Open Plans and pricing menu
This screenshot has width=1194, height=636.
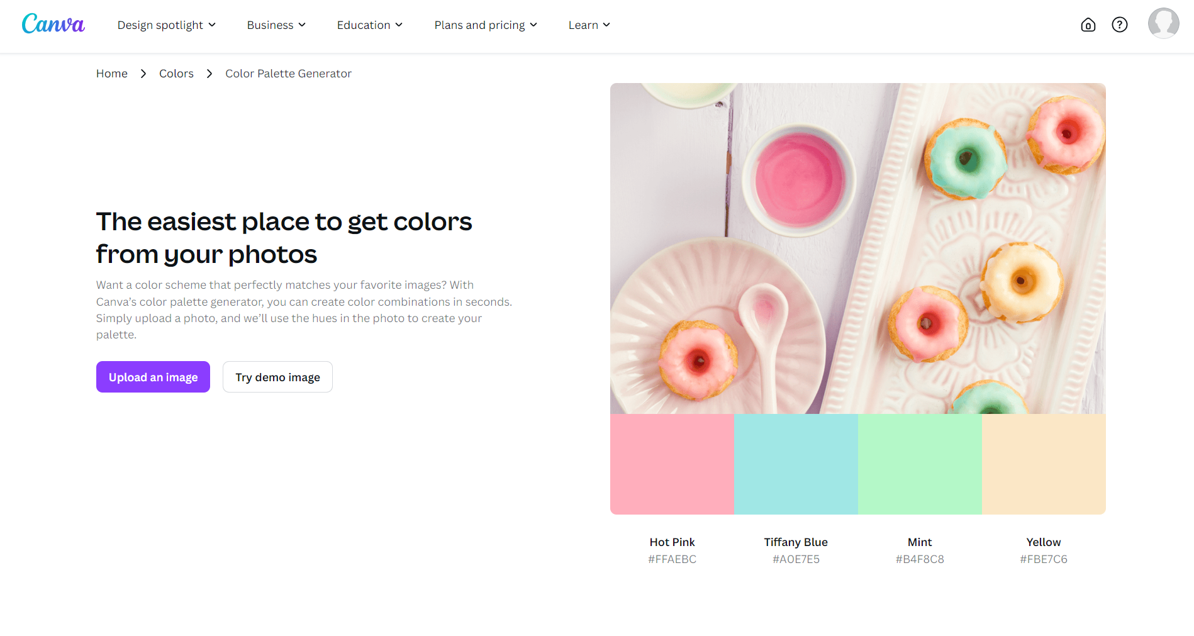[x=485, y=25]
